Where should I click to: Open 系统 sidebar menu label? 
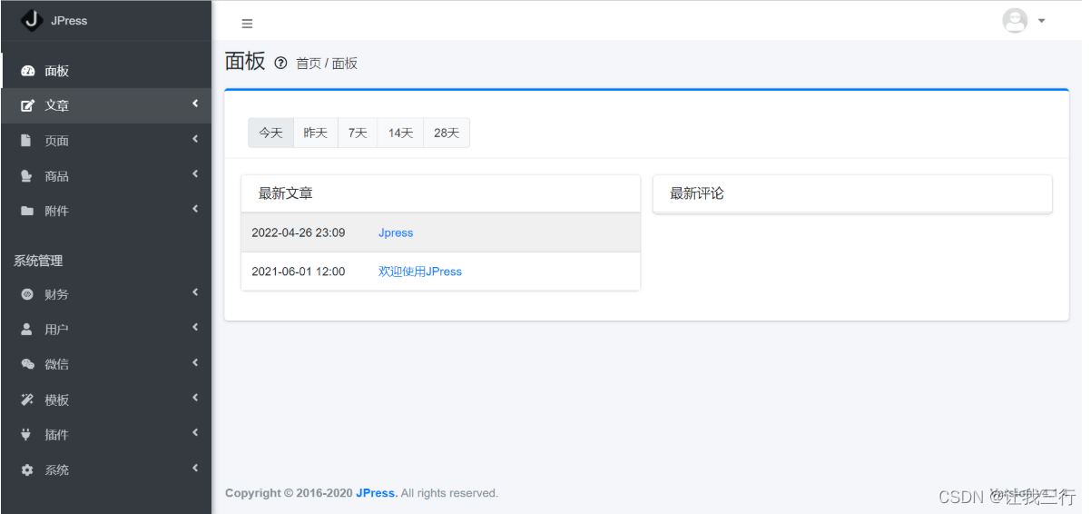[57, 470]
